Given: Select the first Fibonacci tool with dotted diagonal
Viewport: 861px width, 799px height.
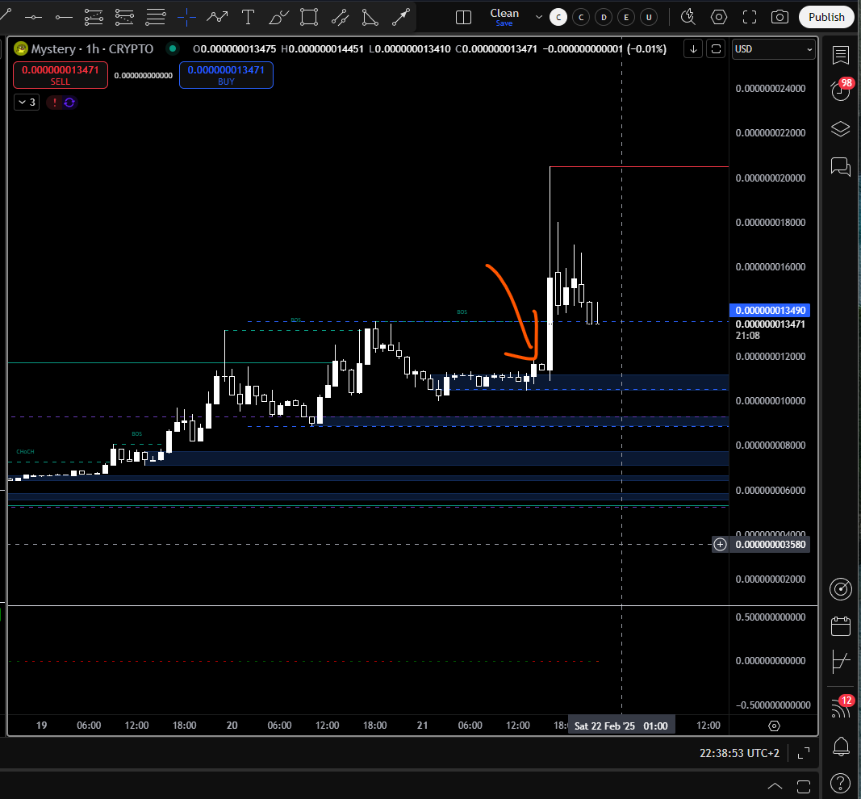Looking at the screenshot, I should click(x=94, y=18).
